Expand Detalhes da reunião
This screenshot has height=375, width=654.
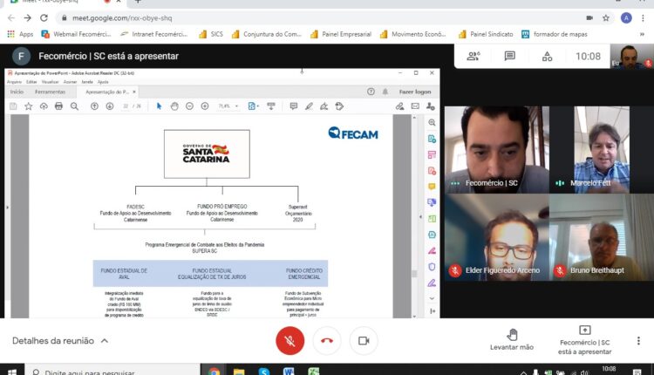(60, 341)
